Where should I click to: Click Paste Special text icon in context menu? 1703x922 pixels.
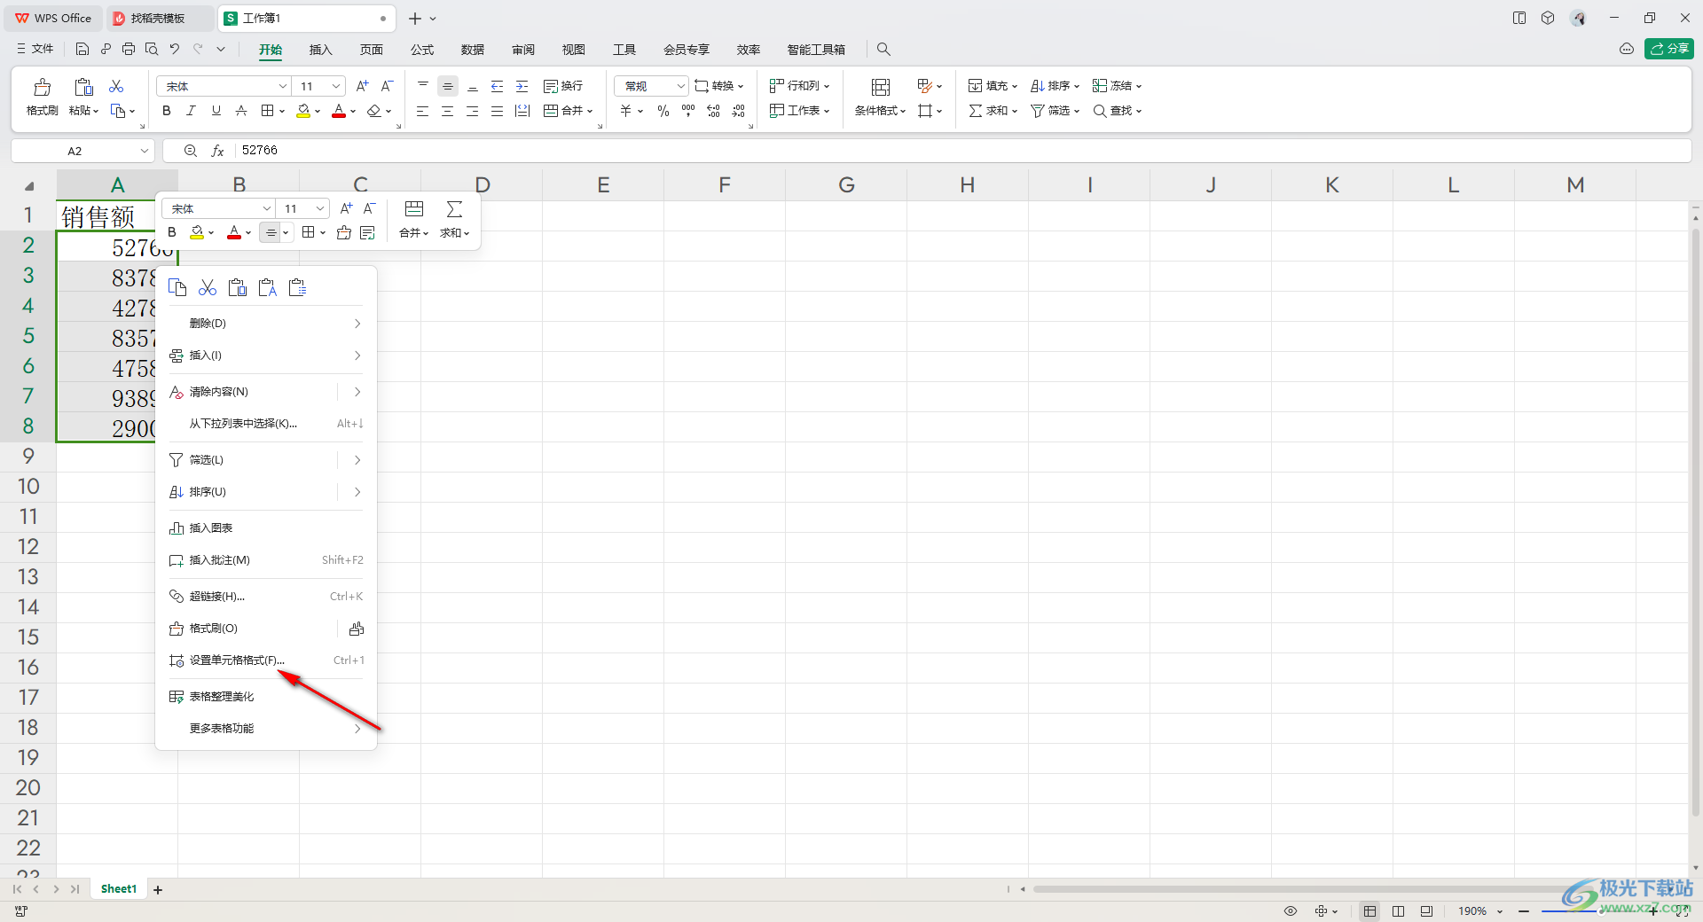[267, 287]
